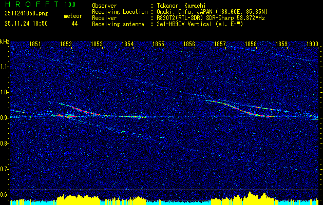Click the observer name Takanori Kawachi
The width and height of the screenshot is (323, 205).
[x=181, y=6]
